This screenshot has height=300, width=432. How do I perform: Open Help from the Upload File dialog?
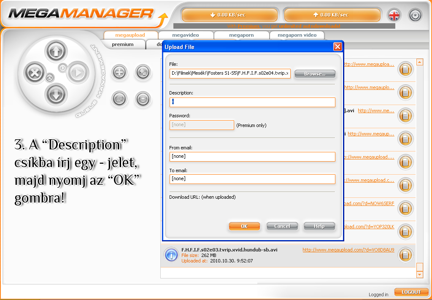319,226
